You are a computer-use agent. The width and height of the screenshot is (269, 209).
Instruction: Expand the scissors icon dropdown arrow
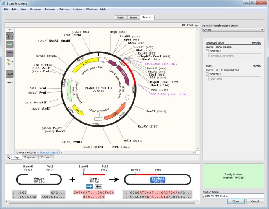point(13,36)
